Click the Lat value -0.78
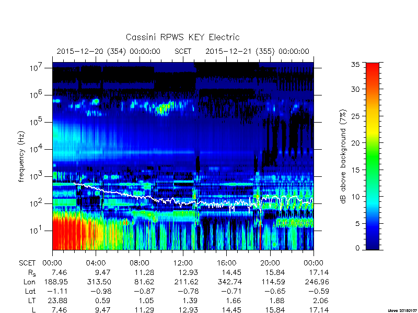This screenshot has height=313, width=418. pos(188,292)
